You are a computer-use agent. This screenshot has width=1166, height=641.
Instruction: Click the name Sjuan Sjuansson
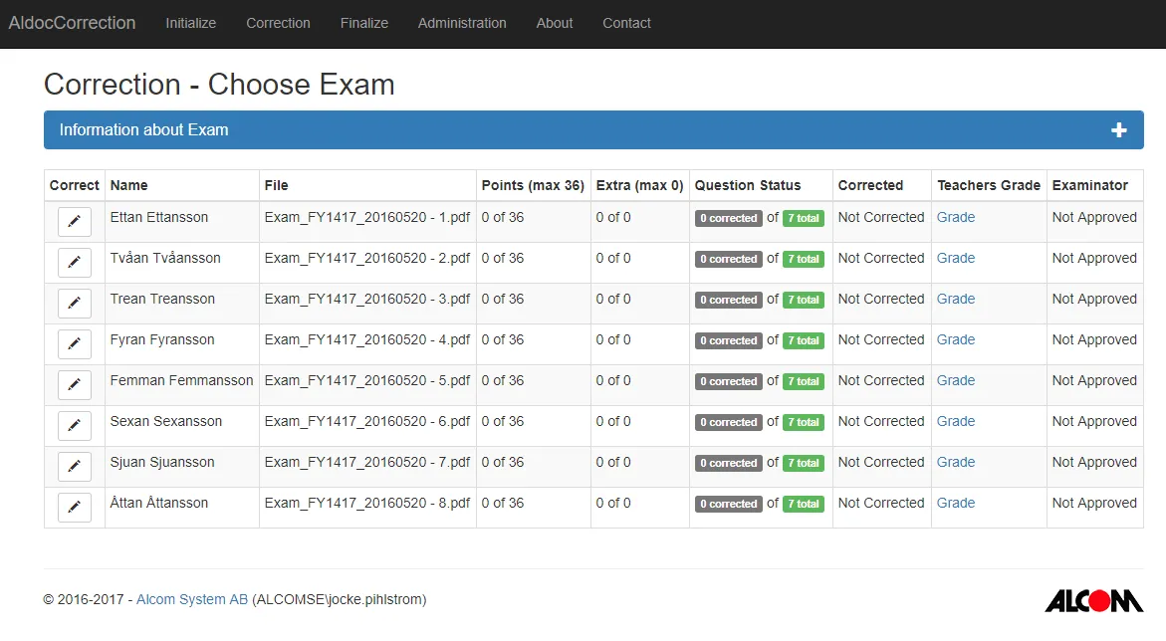[162, 463]
